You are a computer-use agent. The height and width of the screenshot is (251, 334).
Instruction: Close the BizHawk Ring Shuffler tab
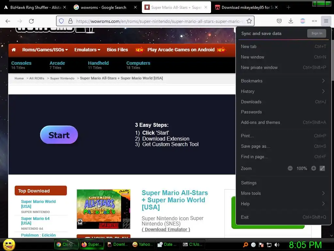(x=65, y=7)
